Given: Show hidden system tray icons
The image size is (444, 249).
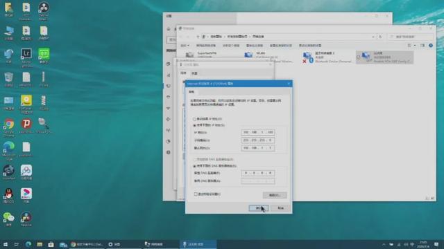Looking at the screenshot, I should [x=384, y=244].
